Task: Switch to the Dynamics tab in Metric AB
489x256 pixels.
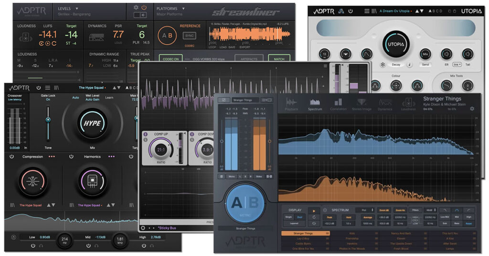Action: point(385,105)
